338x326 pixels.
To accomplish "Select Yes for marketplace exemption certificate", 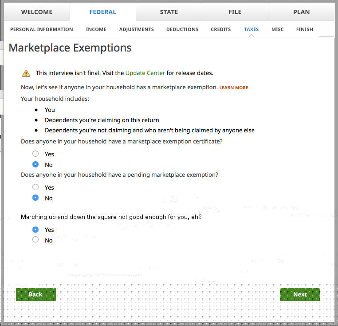I will (35, 154).
